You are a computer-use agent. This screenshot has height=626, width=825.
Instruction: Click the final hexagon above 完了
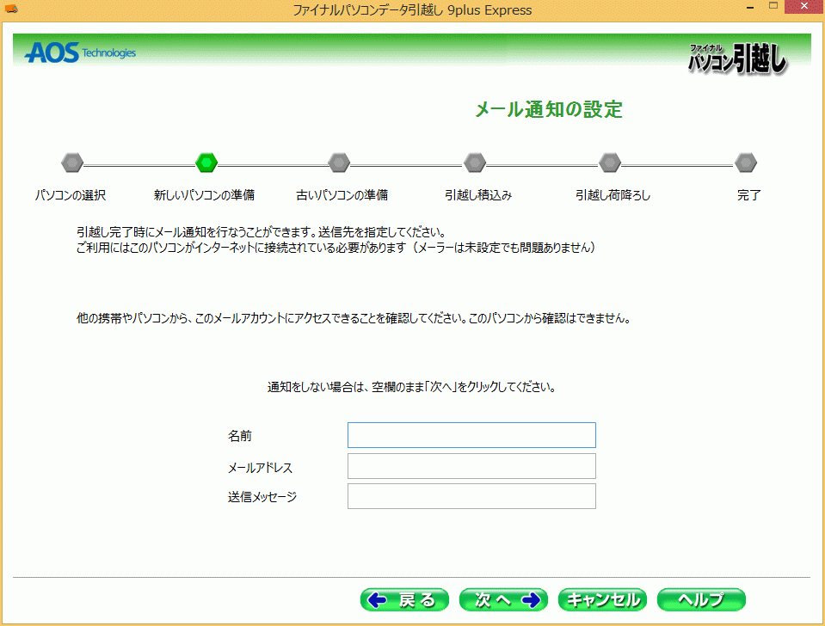pos(746,163)
